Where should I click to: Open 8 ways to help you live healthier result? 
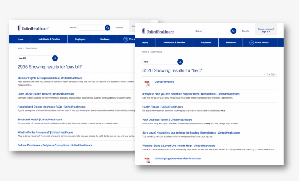click(191, 94)
